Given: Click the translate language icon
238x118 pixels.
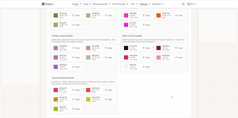Looking at the screenshot, I should point(189,4).
